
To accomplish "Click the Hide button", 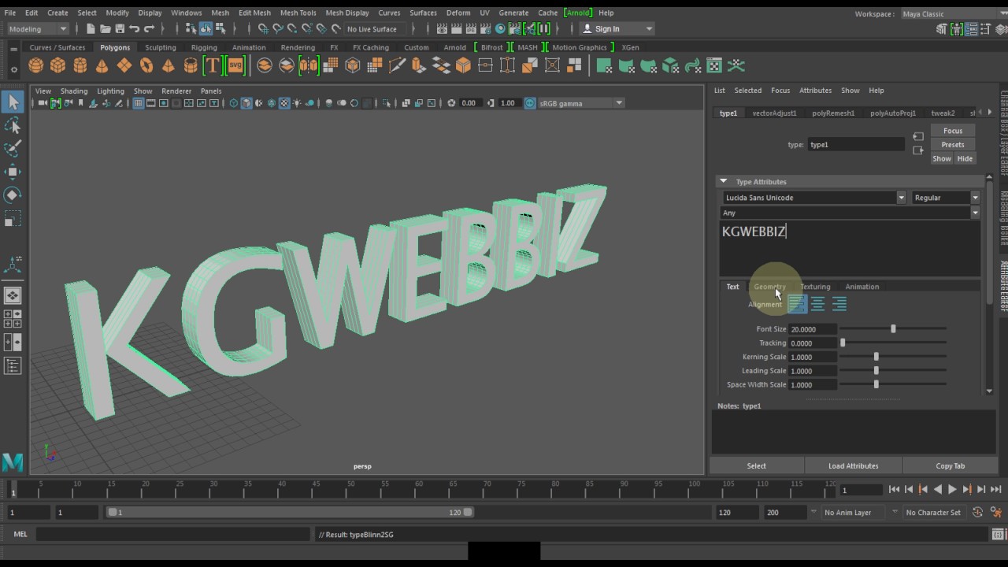I will pyautogui.click(x=965, y=159).
